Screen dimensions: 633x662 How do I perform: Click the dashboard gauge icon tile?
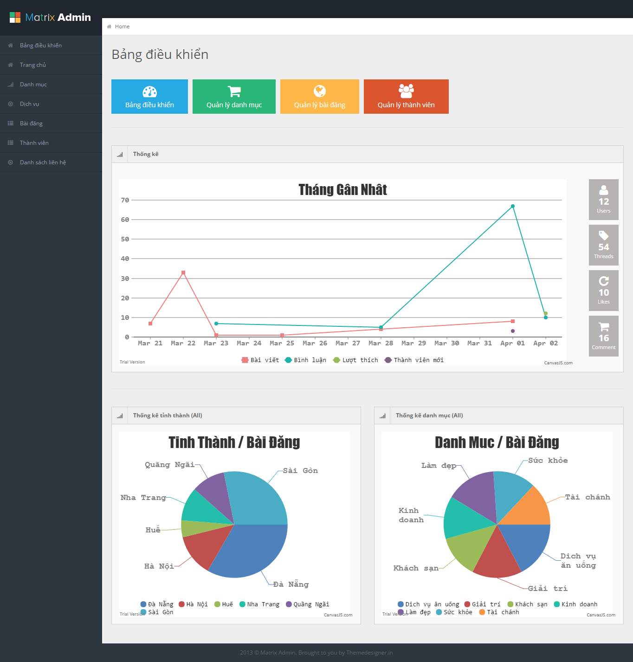(149, 97)
